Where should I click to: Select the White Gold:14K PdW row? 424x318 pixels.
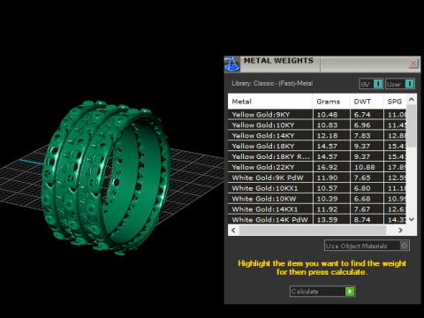tap(317, 220)
